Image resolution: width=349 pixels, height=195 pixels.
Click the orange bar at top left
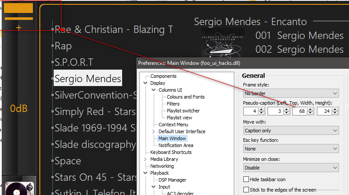tap(18, 8)
